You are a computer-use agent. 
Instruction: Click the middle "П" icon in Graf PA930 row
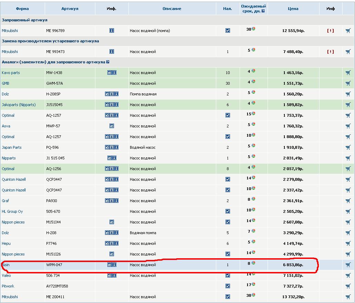click(112, 201)
